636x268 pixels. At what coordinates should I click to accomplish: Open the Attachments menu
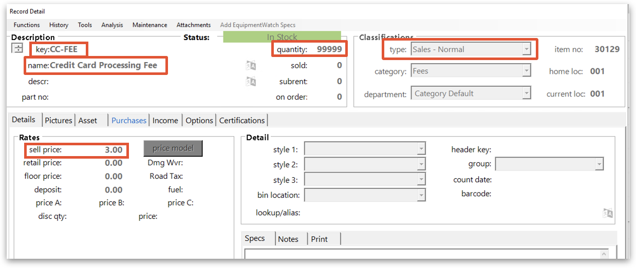(194, 25)
